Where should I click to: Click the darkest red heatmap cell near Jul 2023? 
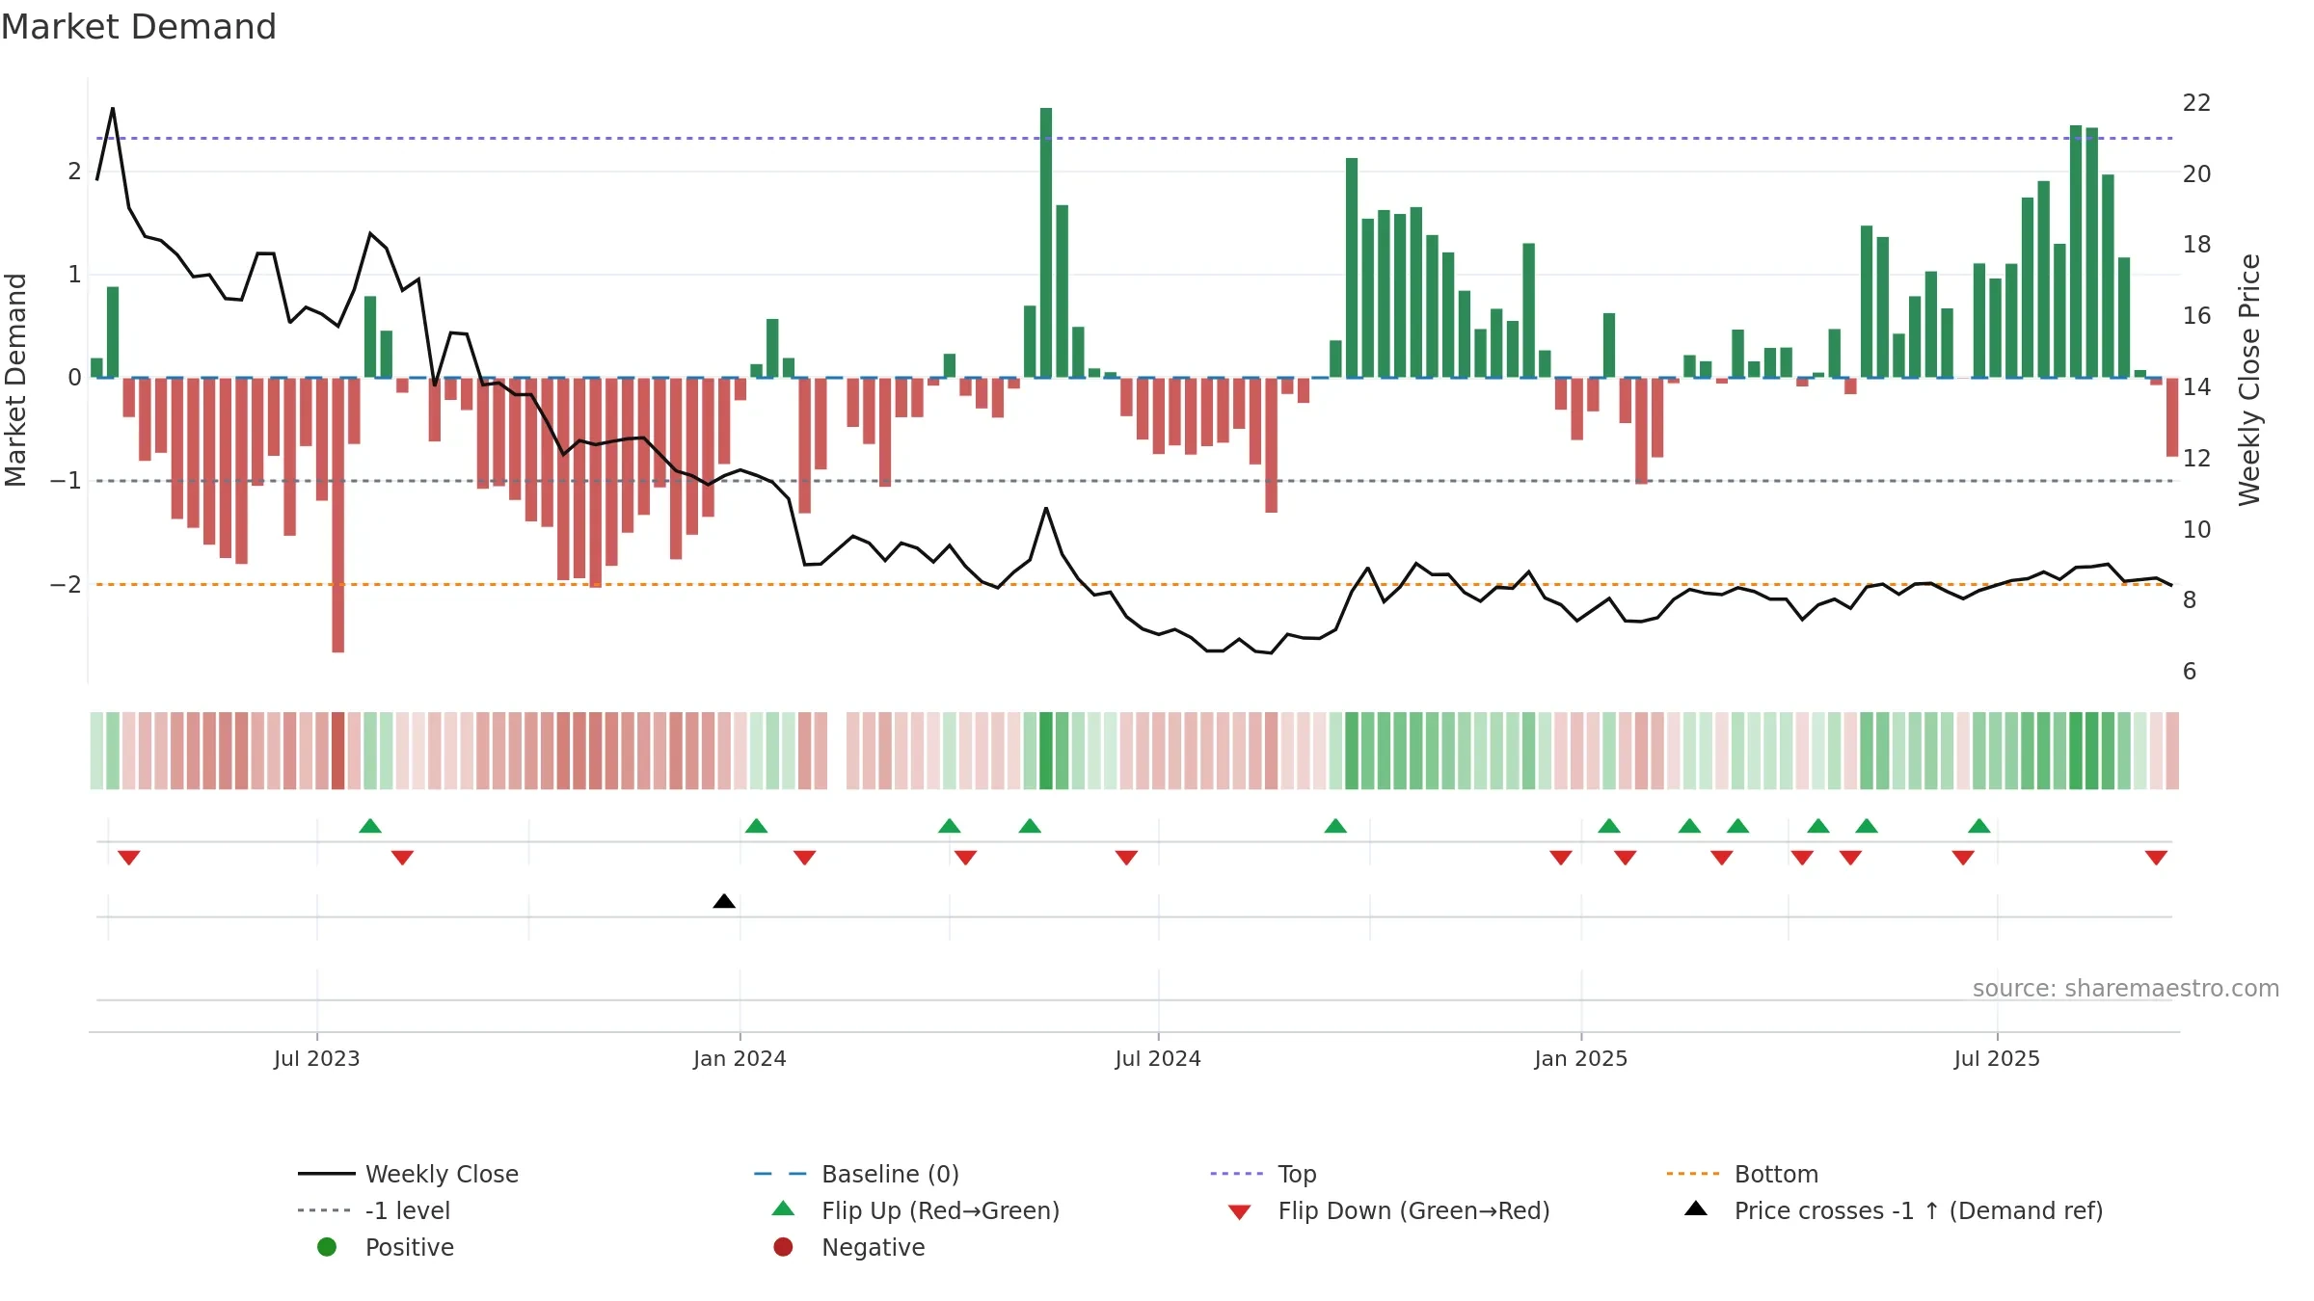[x=338, y=751]
